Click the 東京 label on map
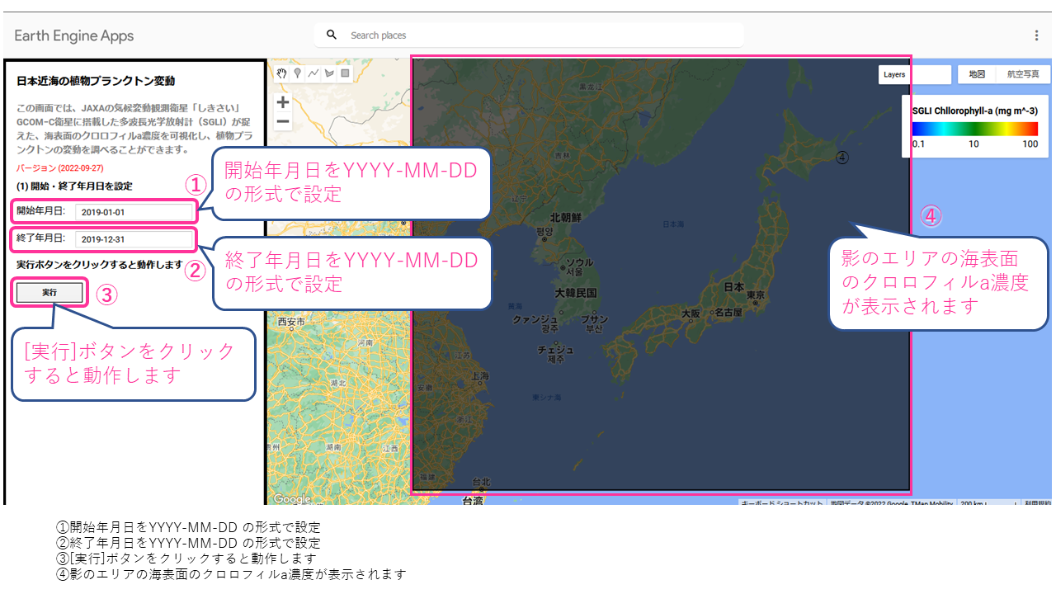The width and height of the screenshot is (1056, 594). [x=756, y=295]
